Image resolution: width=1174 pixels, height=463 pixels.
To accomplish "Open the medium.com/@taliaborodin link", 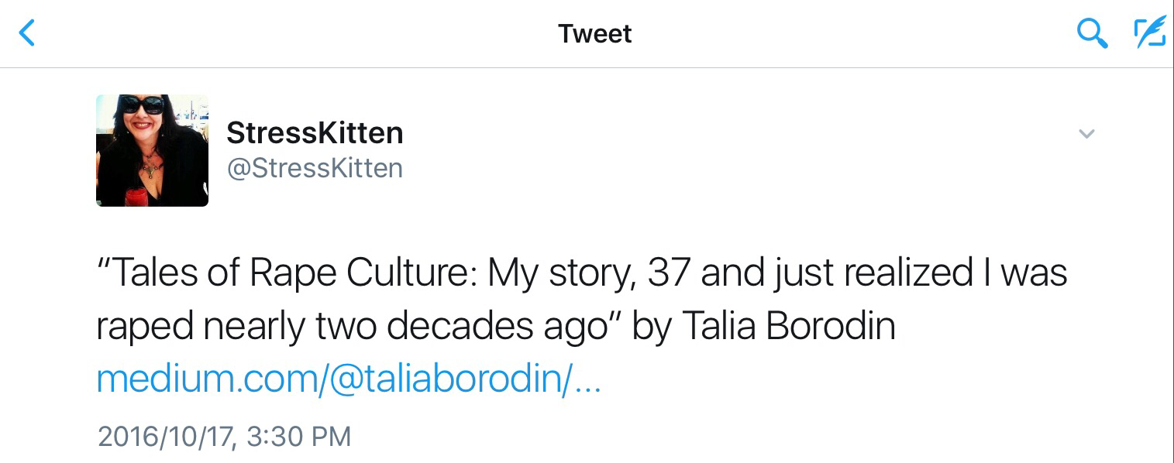I will (348, 380).
